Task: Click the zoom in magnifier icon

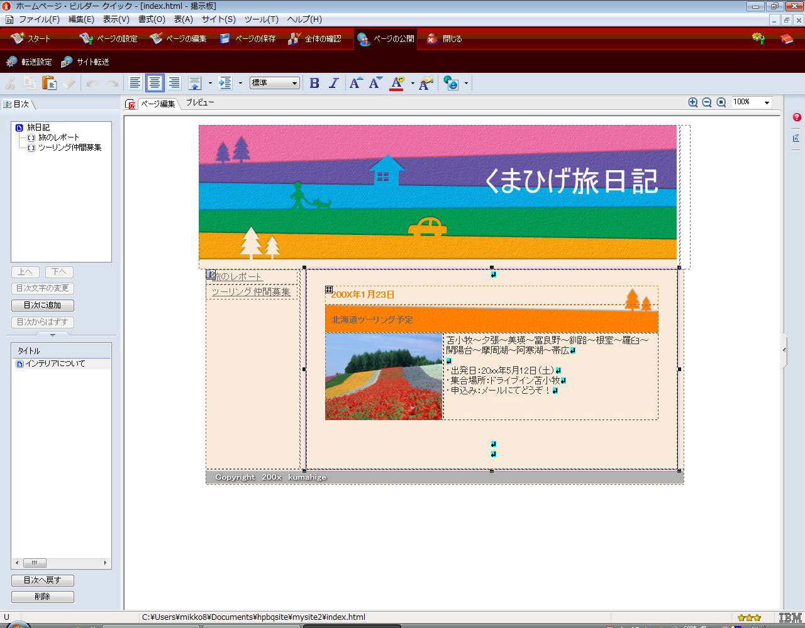Action: tap(692, 102)
